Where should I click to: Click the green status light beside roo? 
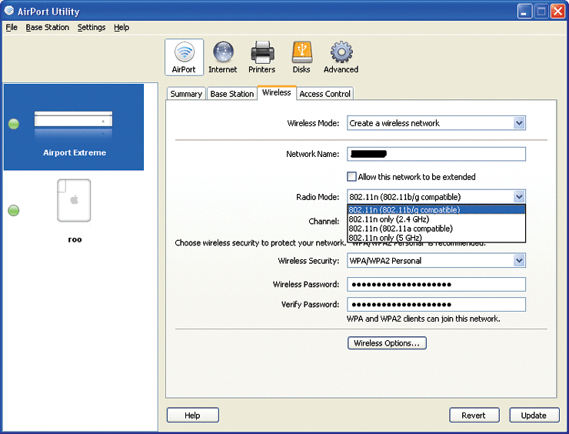(x=14, y=210)
